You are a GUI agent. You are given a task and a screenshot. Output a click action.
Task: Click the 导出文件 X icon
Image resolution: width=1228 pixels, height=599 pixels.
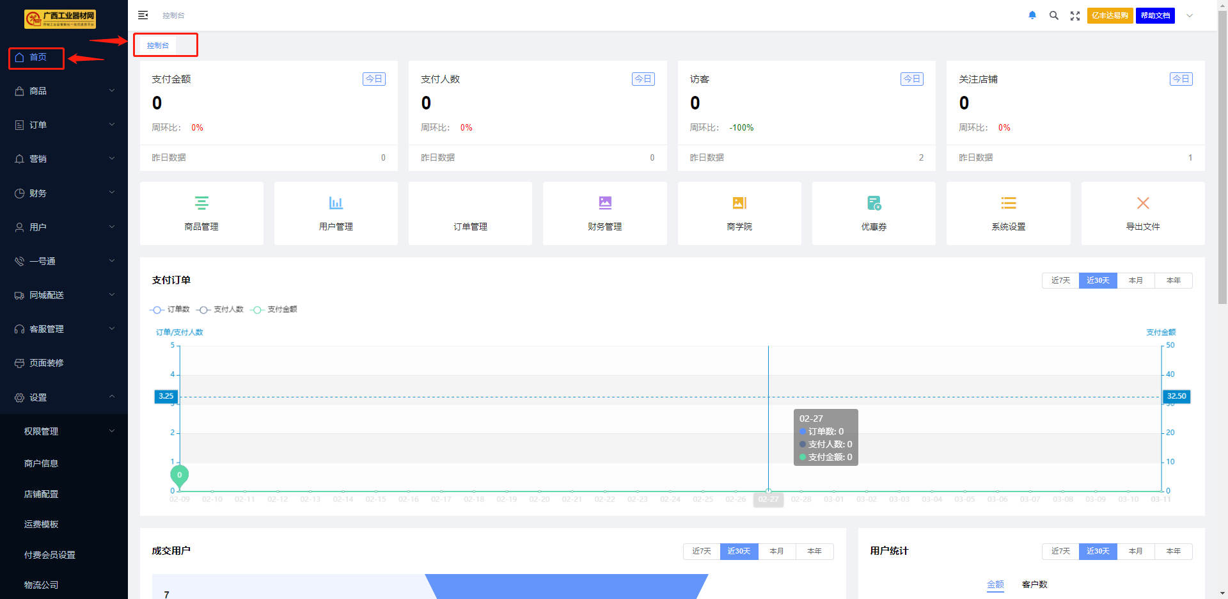click(x=1143, y=204)
